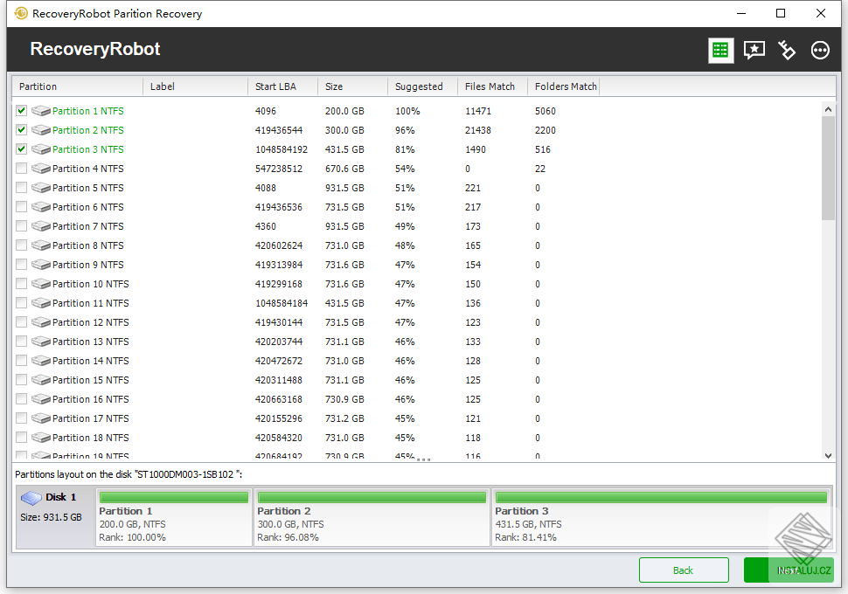
Task: Check the Partition 7 NTFS checkbox
Action: [21, 226]
